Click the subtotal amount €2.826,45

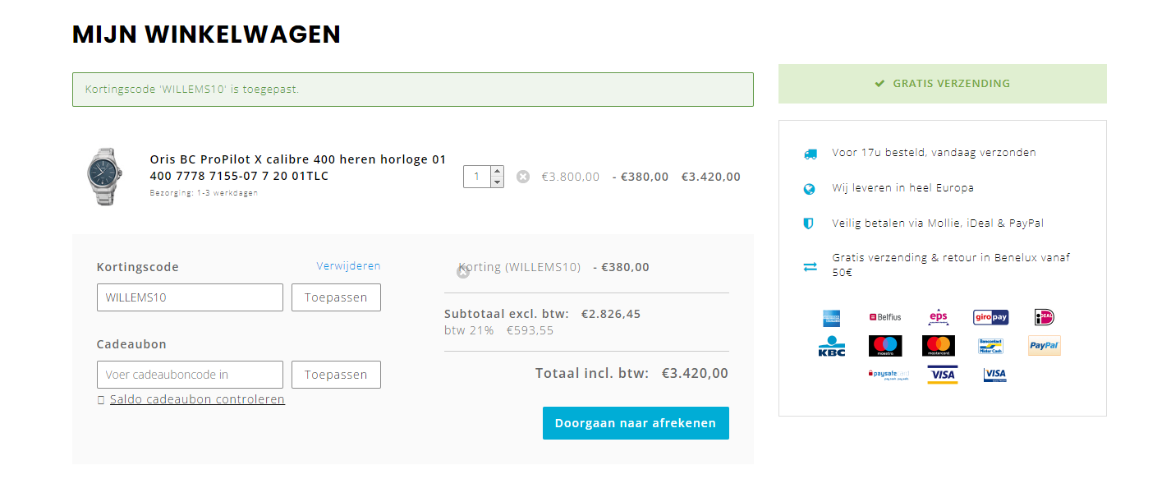point(611,314)
